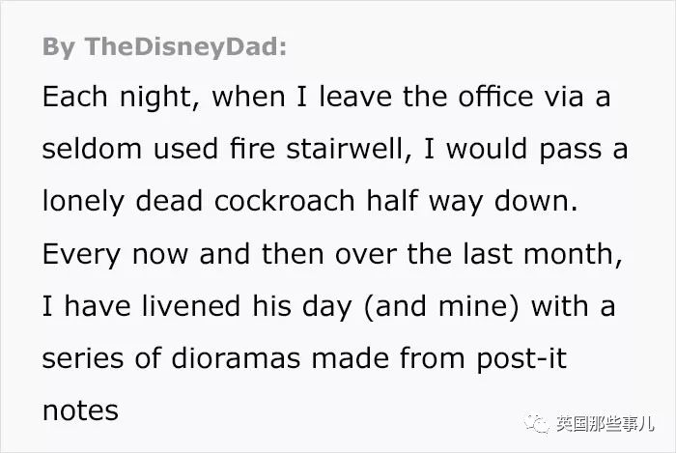Click the word "By" before the author name
The image size is (676, 453).
click(x=58, y=48)
